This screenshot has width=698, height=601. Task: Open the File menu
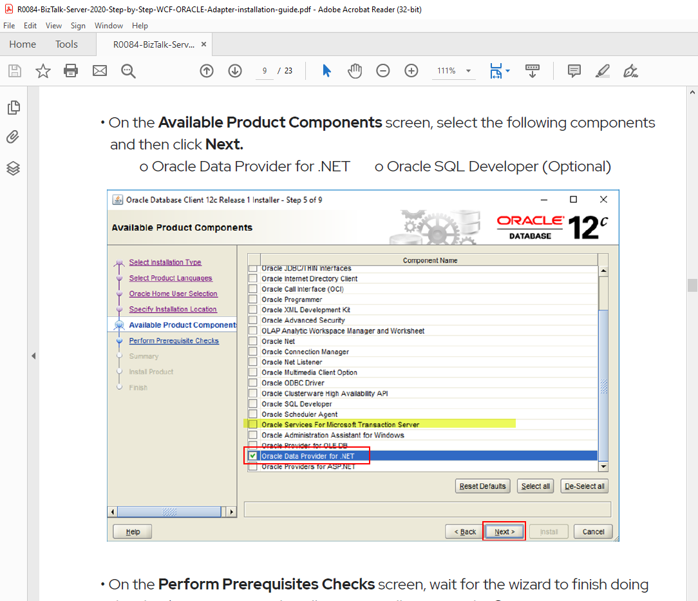pos(9,26)
